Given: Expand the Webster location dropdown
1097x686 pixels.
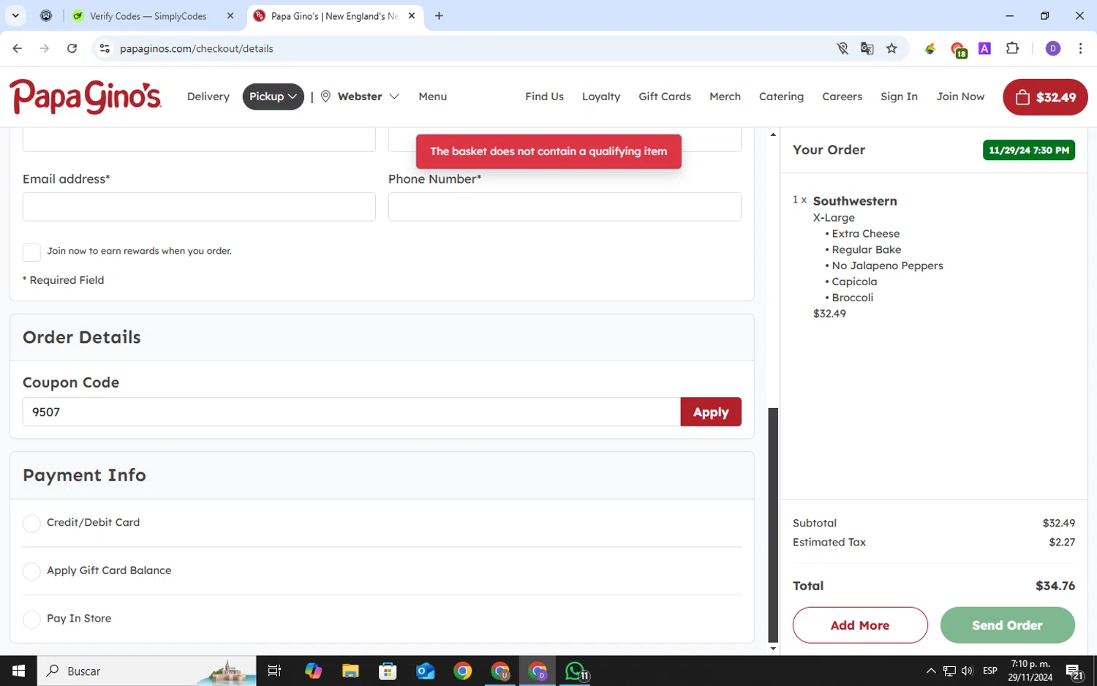Looking at the screenshot, I should pos(368,97).
